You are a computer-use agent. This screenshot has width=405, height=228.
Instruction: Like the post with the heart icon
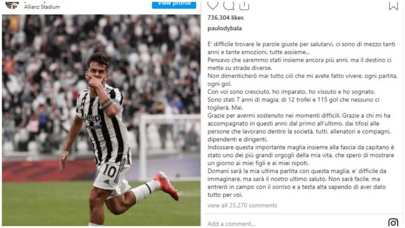tap(212, 5)
